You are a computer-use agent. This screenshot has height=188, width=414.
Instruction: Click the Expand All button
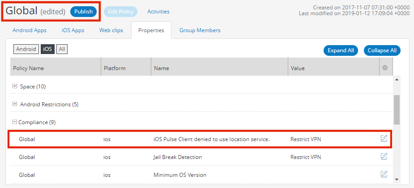(x=341, y=50)
